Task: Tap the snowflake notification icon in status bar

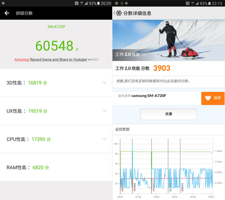Action: [117, 3]
